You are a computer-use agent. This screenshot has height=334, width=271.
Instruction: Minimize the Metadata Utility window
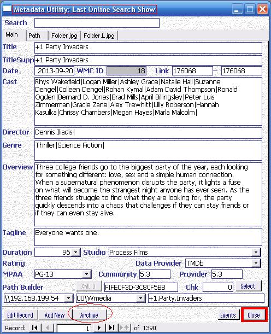(237, 9)
